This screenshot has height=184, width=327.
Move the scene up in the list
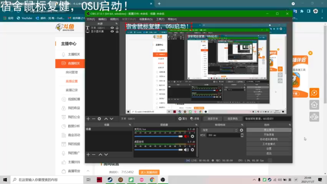pyautogui.click(x=100, y=155)
